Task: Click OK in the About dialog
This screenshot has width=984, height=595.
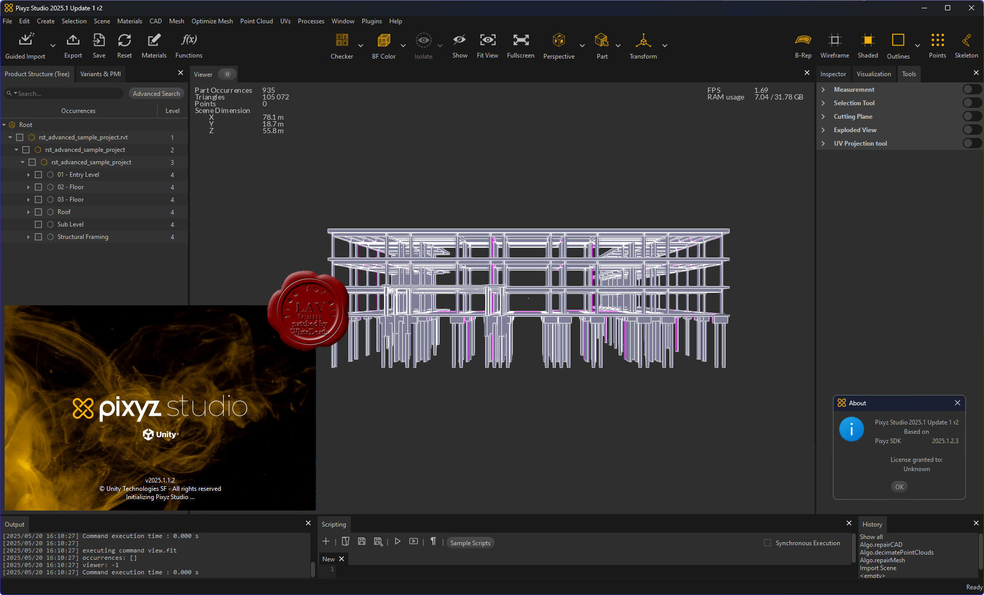Action: point(899,487)
